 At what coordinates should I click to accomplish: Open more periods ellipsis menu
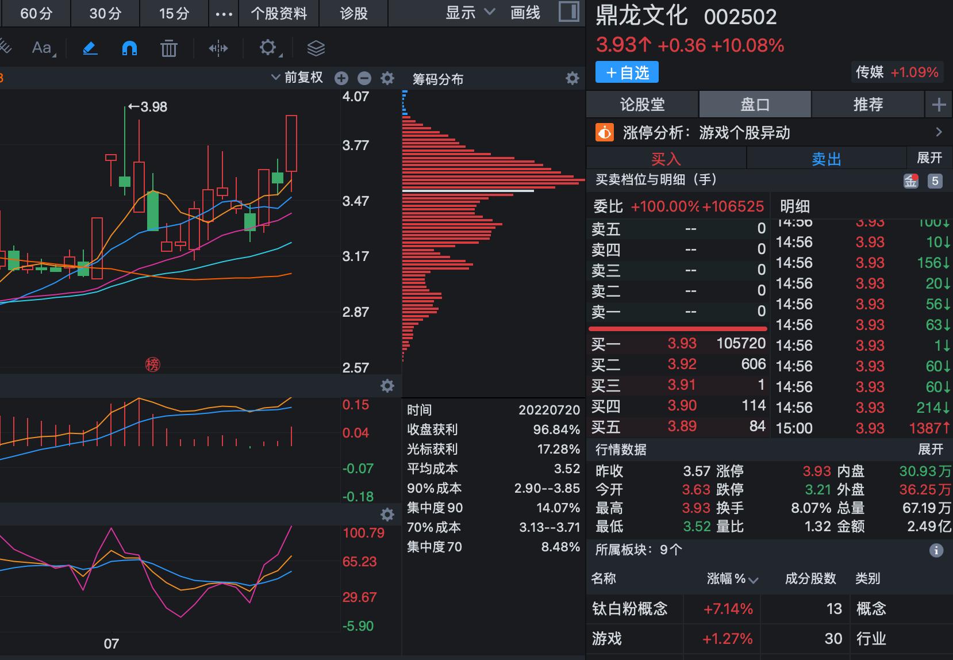pyautogui.click(x=224, y=14)
